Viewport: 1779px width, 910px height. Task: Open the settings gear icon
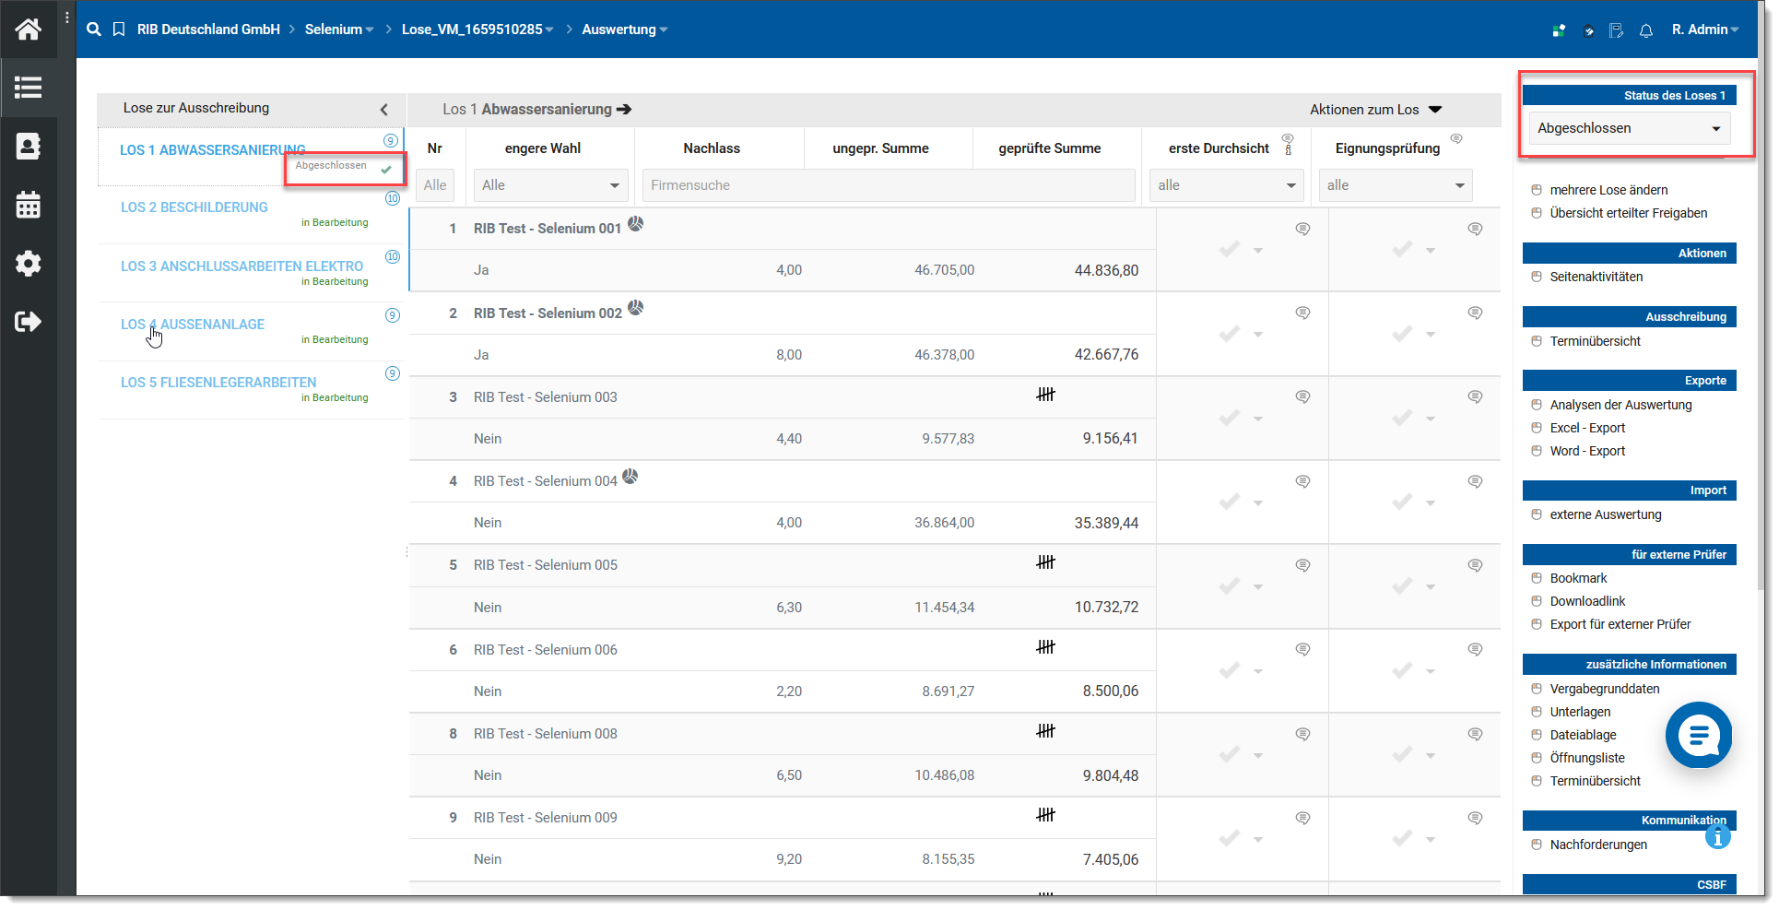(x=28, y=264)
